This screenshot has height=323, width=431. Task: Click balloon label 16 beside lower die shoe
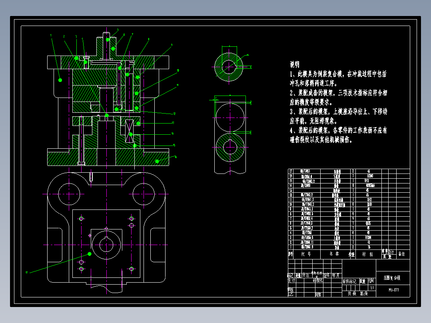tap(176, 157)
